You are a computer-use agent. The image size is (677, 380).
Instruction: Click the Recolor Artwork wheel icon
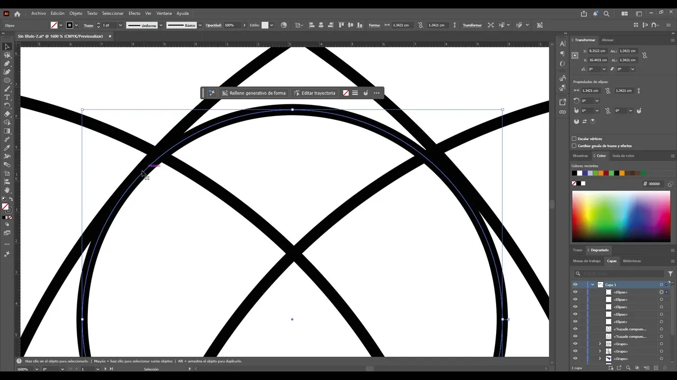pyautogui.click(x=283, y=25)
